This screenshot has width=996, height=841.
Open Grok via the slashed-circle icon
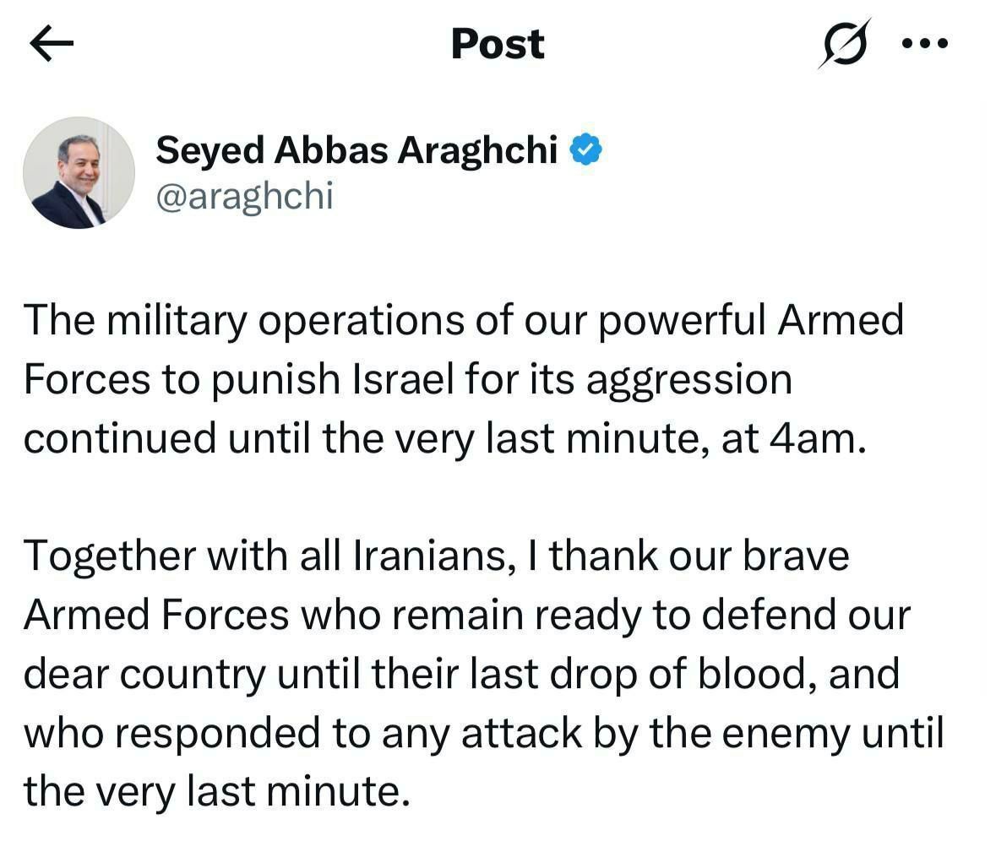click(x=842, y=43)
